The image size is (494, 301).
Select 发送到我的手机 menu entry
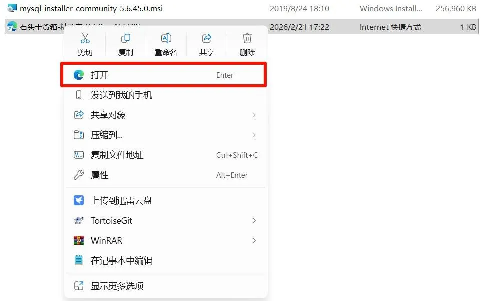(x=166, y=95)
